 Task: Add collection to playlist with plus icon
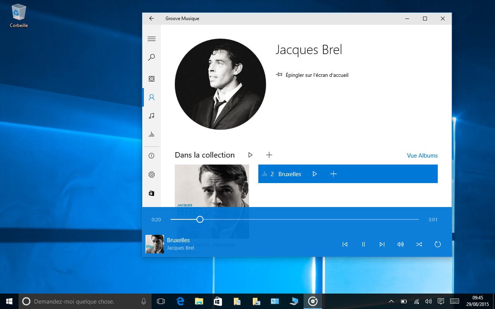(x=269, y=155)
